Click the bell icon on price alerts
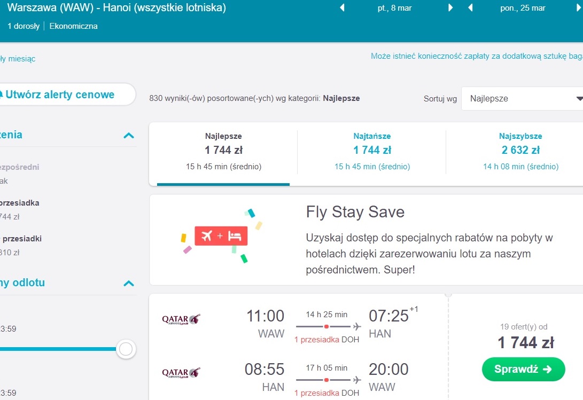Image resolution: width=583 pixels, height=400 pixels. pos(1,95)
